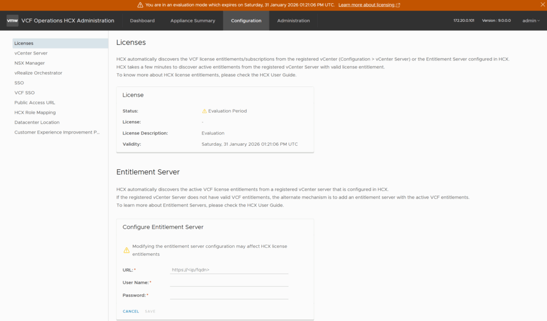Open the Dashboard tab
This screenshot has height=321, width=547.
coord(142,21)
